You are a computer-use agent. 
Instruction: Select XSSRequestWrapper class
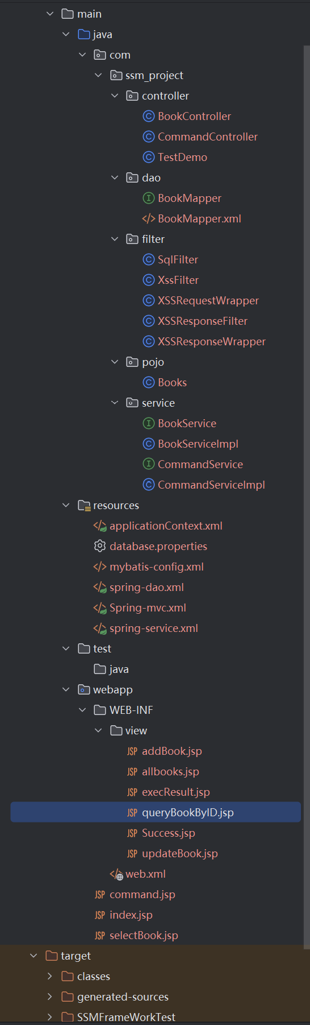pos(208,300)
